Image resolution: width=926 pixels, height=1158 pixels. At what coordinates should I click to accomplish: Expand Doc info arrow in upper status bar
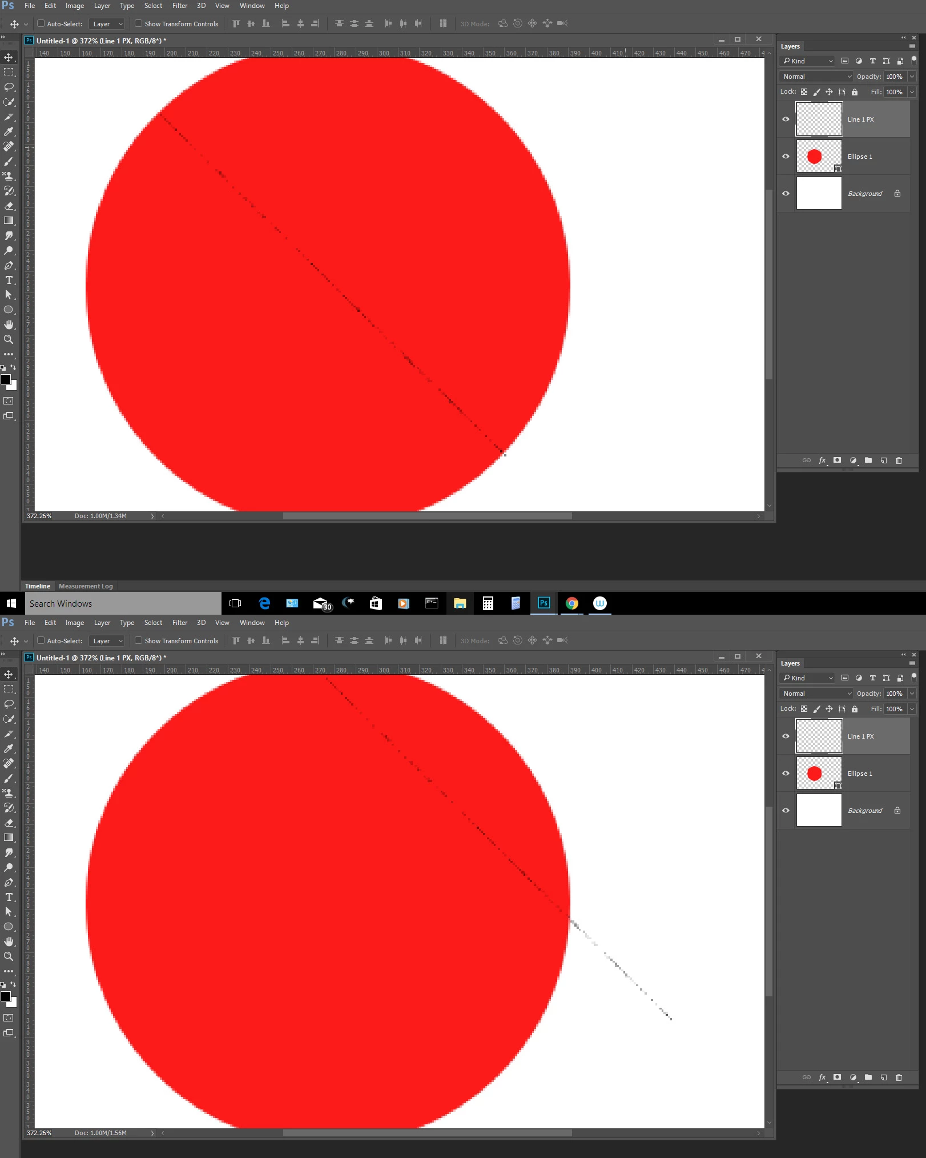152,516
